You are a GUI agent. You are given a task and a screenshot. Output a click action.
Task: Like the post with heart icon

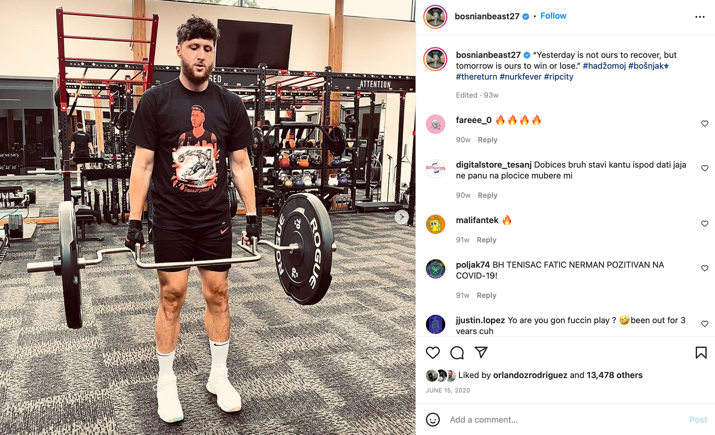[x=433, y=352]
